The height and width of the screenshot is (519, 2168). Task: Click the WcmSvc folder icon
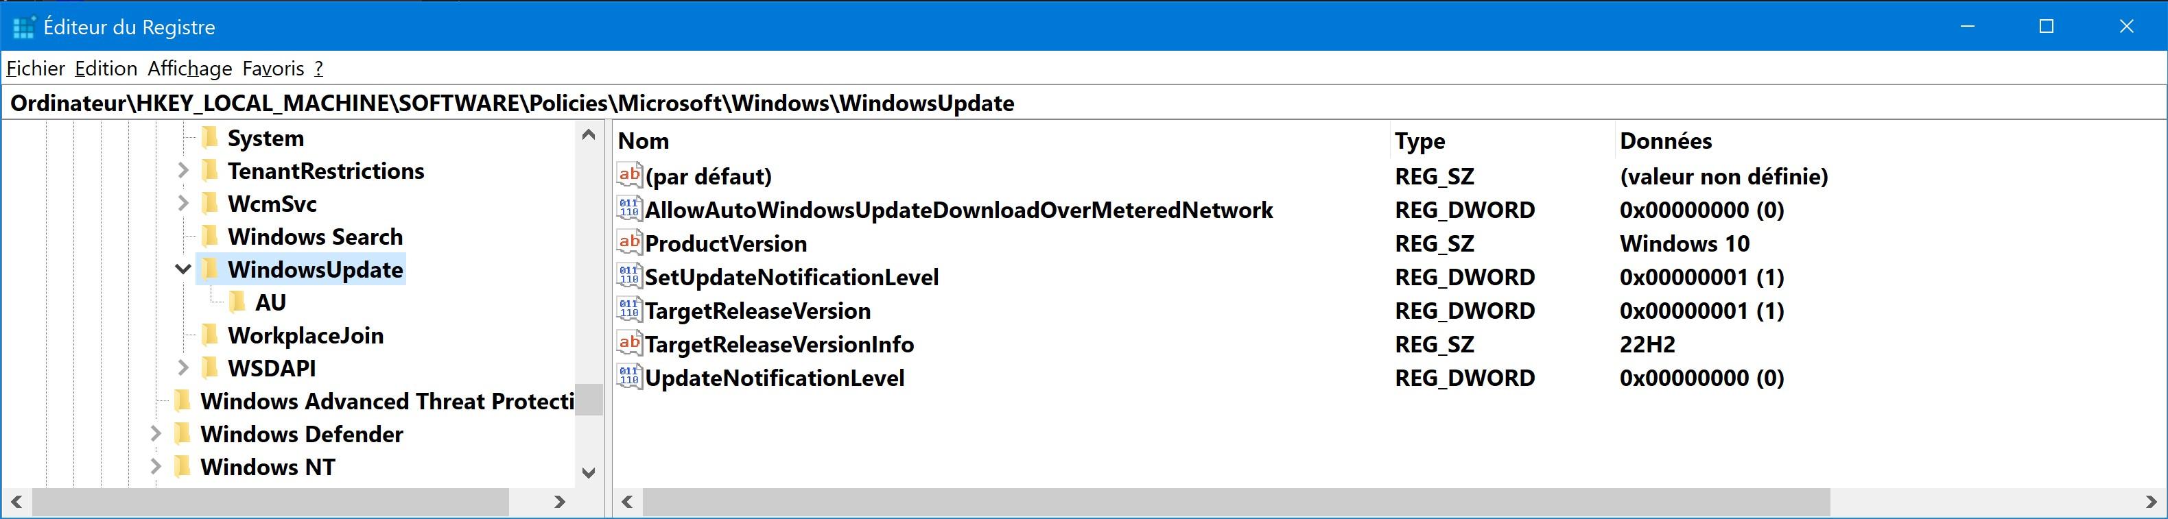(211, 203)
